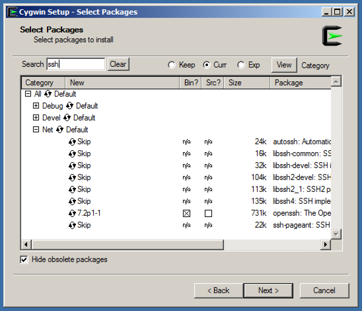Cycle the install action icon for autossh

pyautogui.click(x=72, y=142)
